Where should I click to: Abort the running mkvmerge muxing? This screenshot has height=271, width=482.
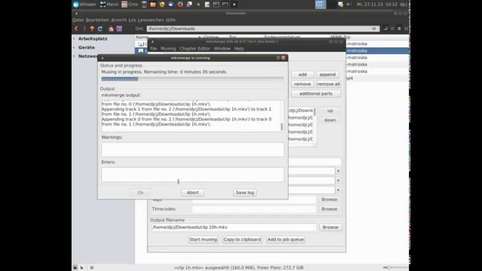[192, 192]
